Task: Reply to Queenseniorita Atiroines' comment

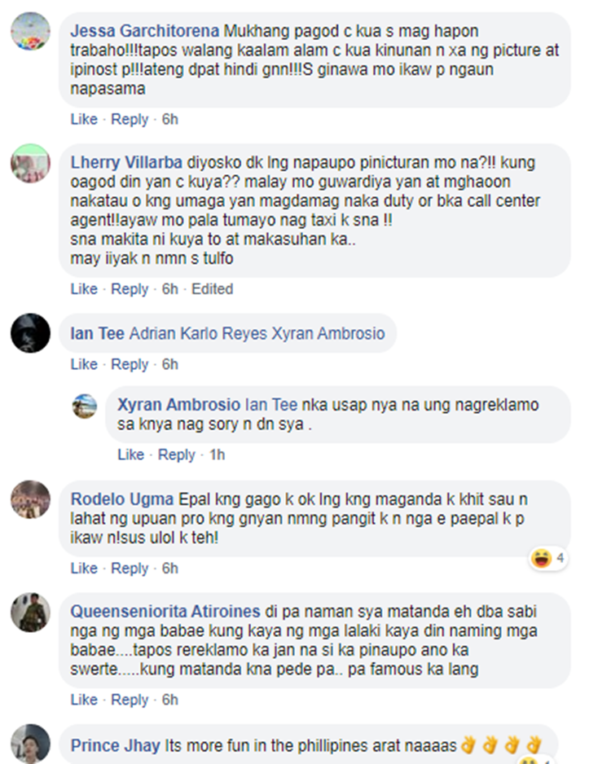Action: coord(130,700)
